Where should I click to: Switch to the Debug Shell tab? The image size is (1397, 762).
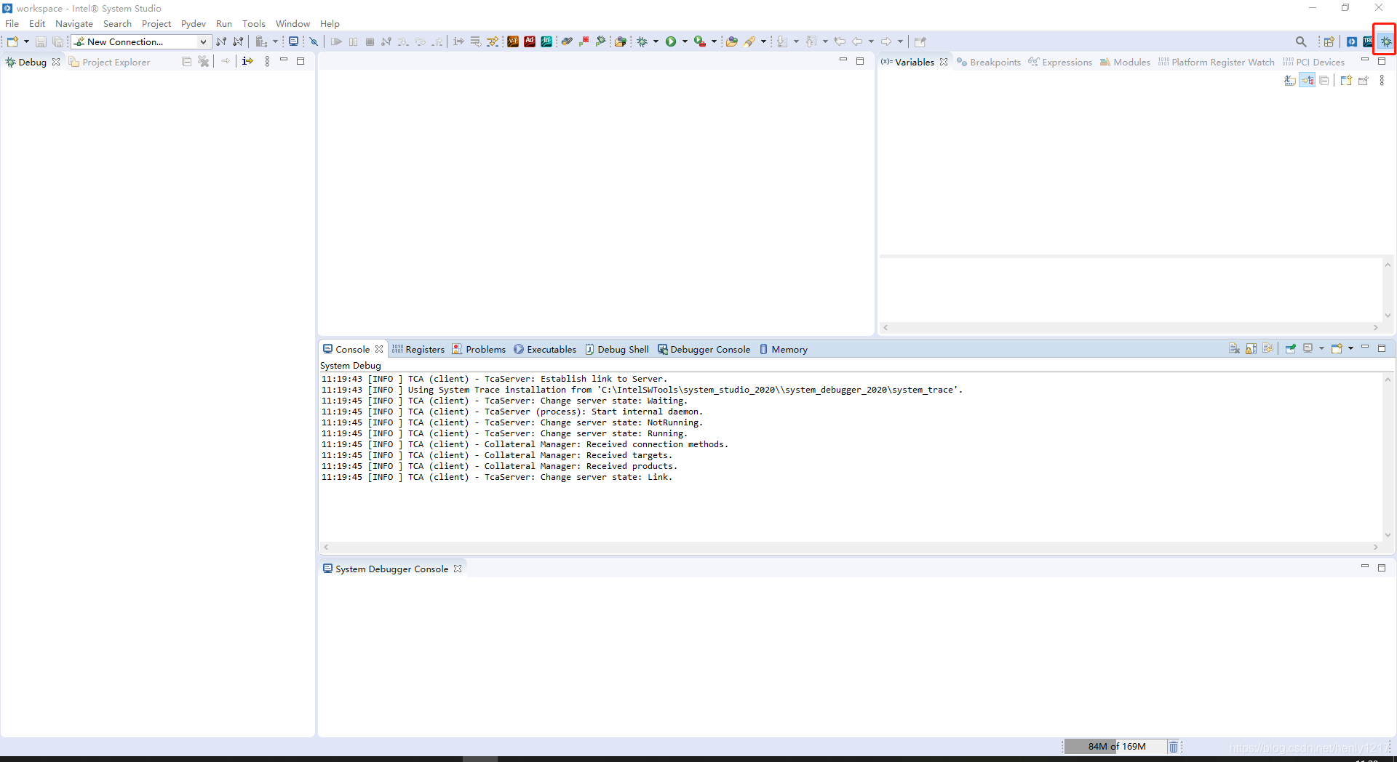coord(617,349)
